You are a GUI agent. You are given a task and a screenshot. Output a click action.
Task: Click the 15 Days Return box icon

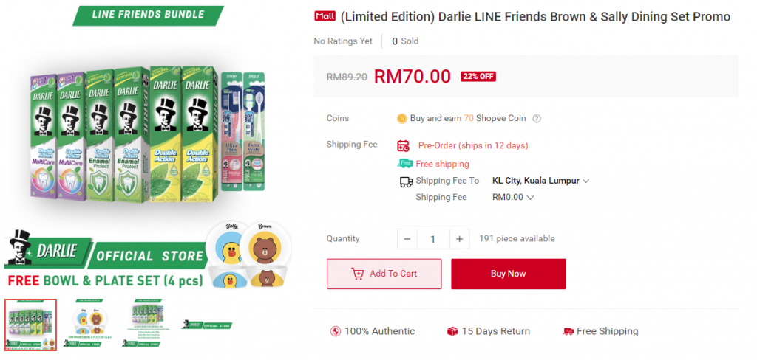pos(452,332)
